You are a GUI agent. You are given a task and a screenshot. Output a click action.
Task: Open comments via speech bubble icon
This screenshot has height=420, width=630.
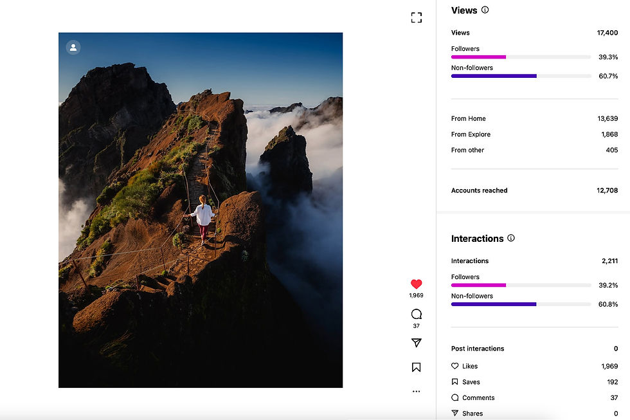point(417,314)
